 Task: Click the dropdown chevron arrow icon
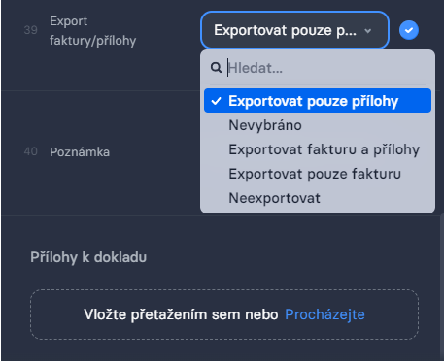[367, 31]
